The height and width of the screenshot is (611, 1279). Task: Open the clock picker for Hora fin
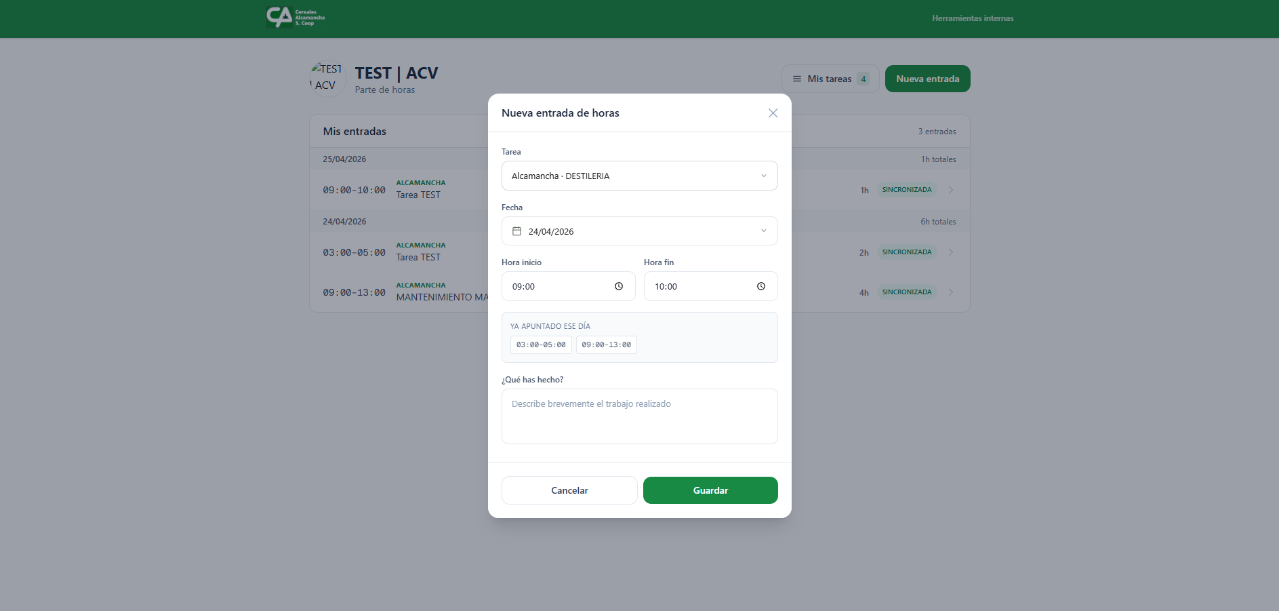click(x=761, y=286)
